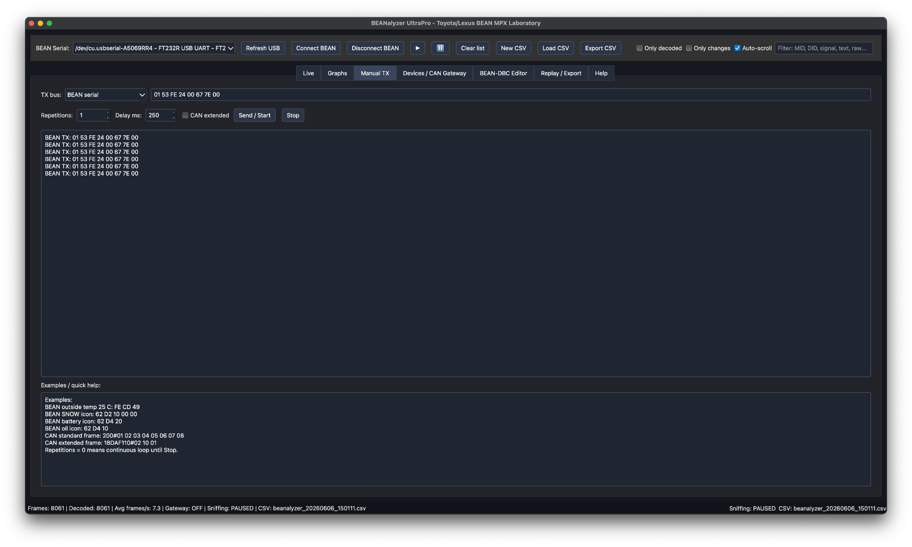The width and height of the screenshot is (912, 547).
Task: Click the TX frame bytes input field
Action: [511, 95]
